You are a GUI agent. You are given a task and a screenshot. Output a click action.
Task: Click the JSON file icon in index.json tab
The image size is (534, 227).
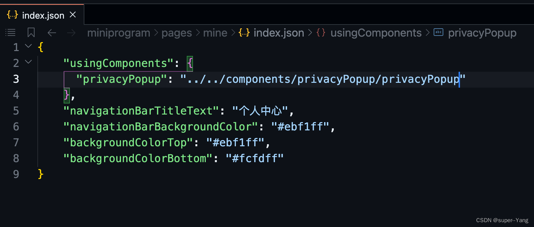(x=12, y=15)
